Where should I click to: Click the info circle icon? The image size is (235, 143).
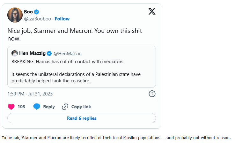[x=152, y=94]
